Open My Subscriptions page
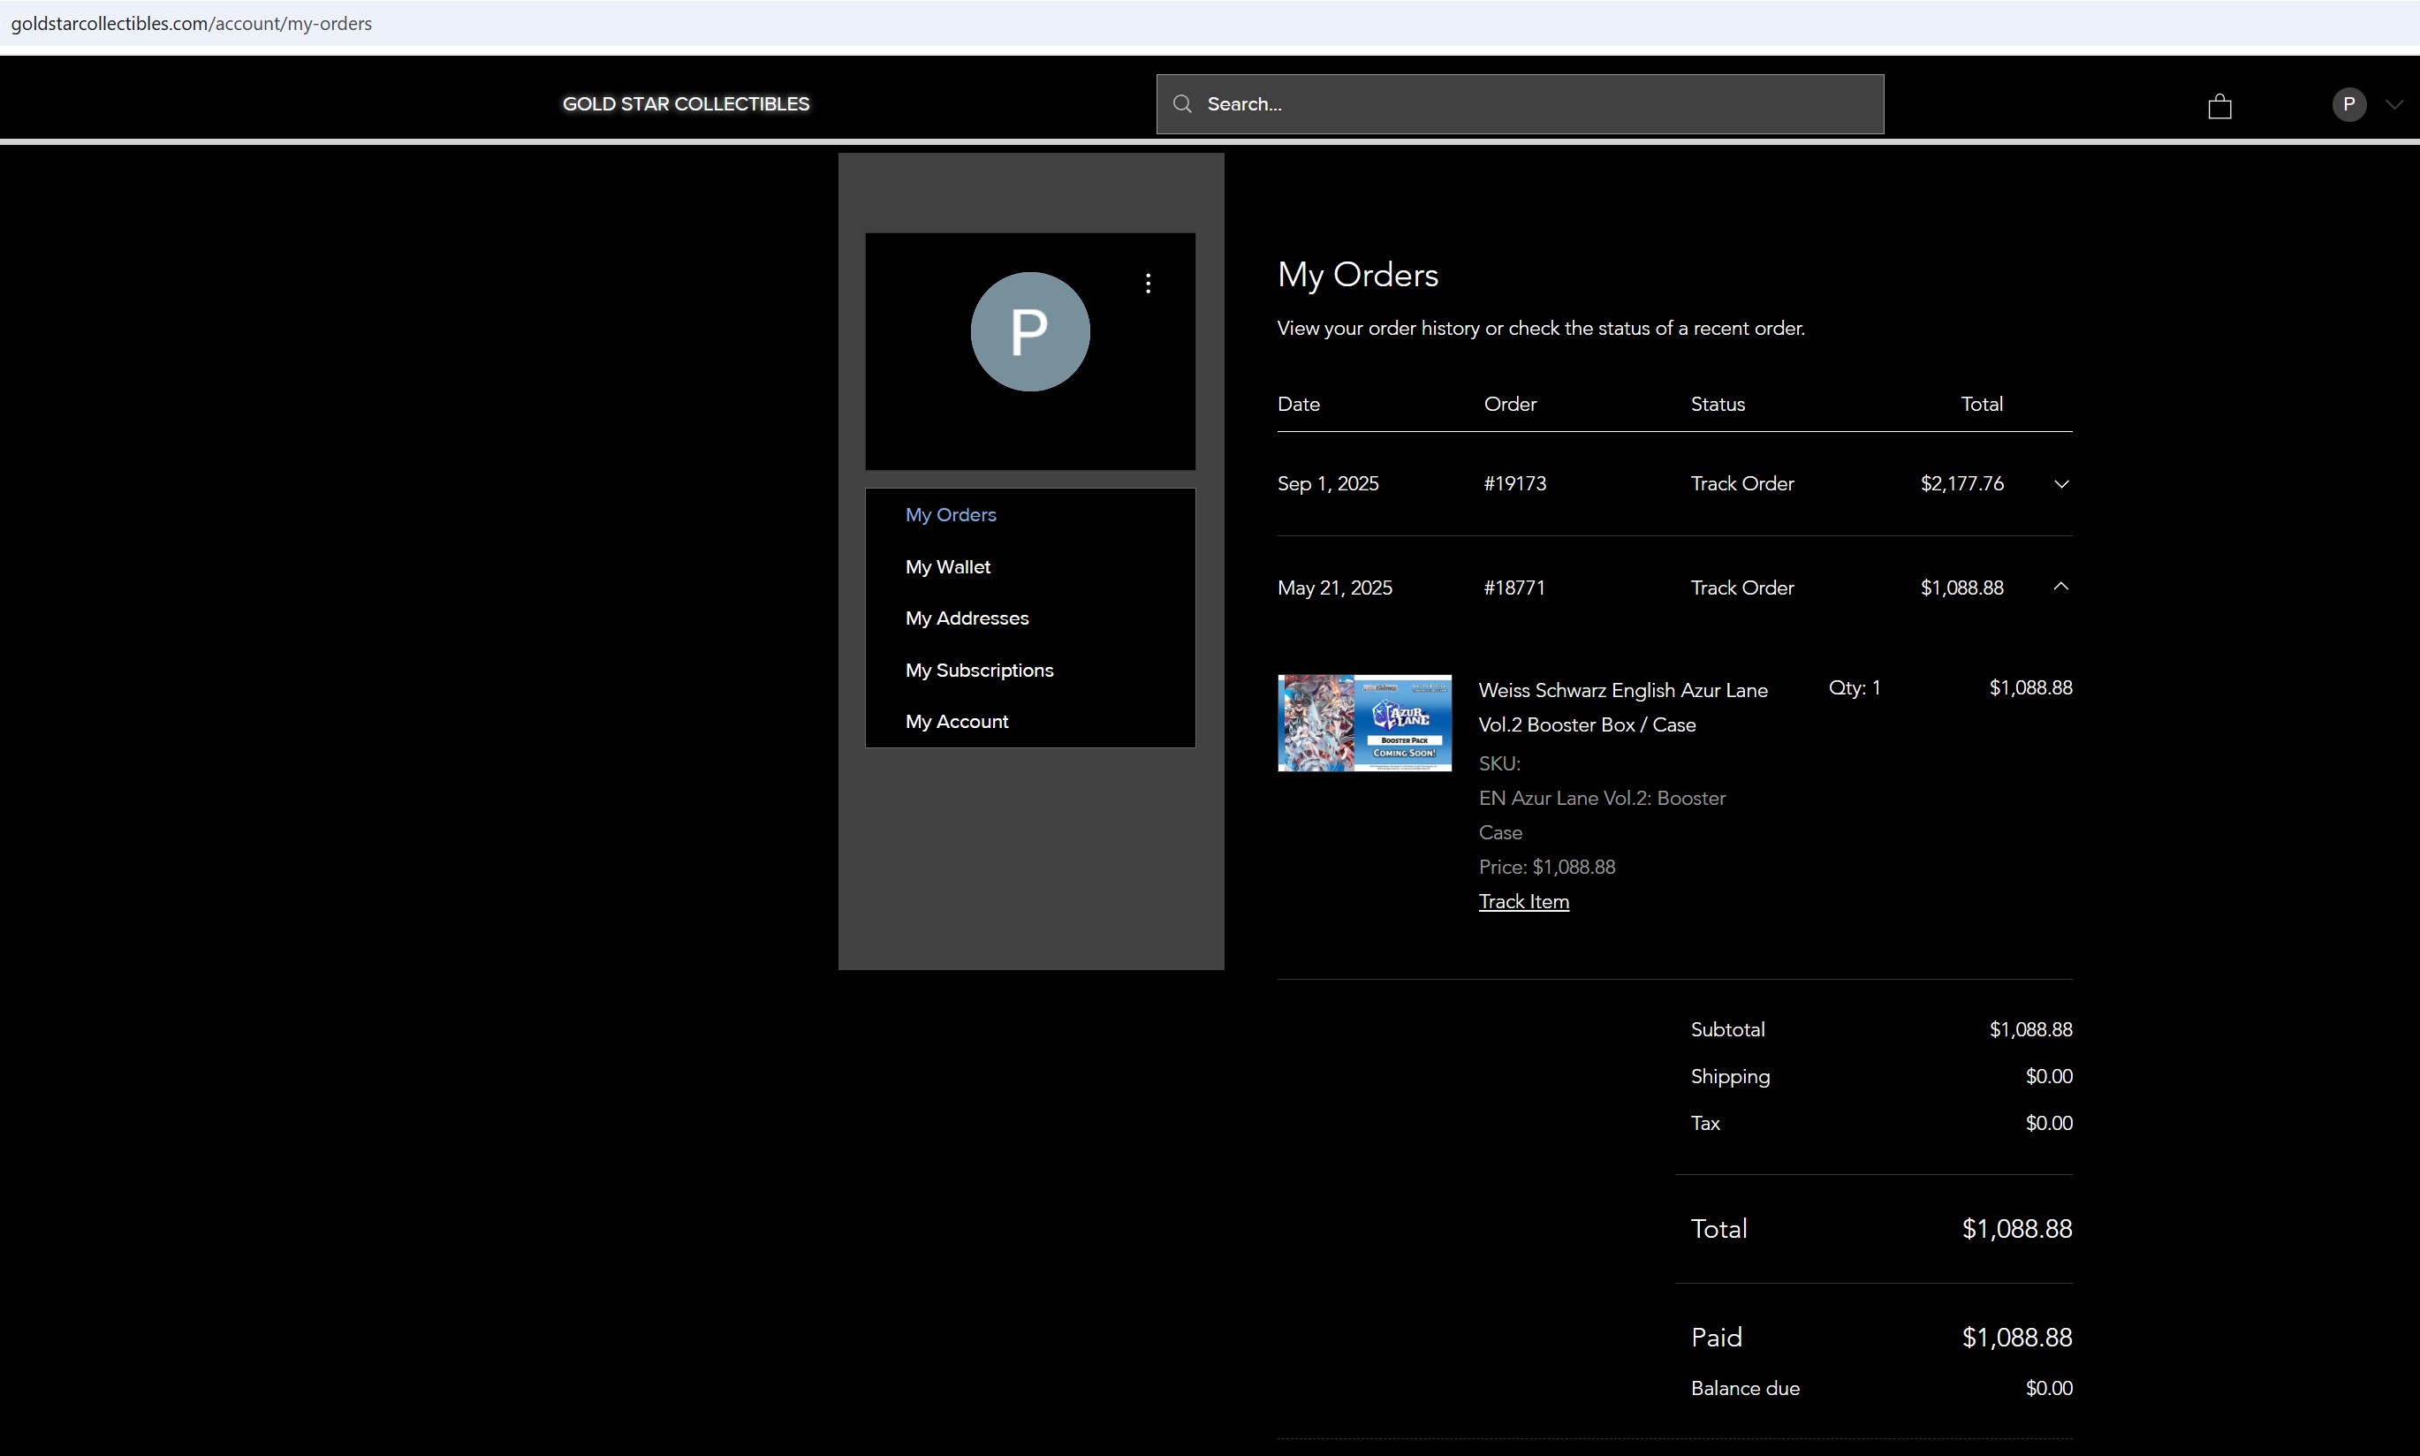The width and height of the screenshot is (2420, 1456). pyautogui.click(x=978, y=670)
